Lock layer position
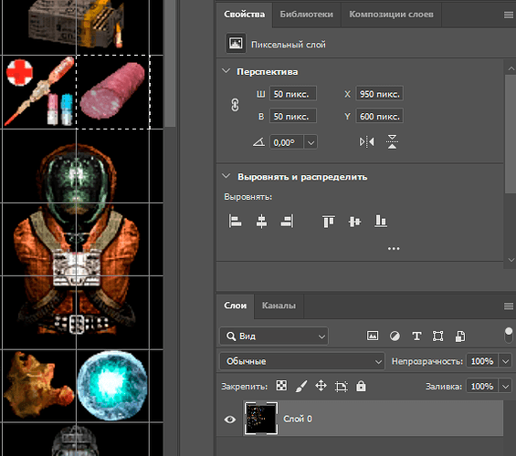This screenshot has width=516, height=456. pos(321,386)
